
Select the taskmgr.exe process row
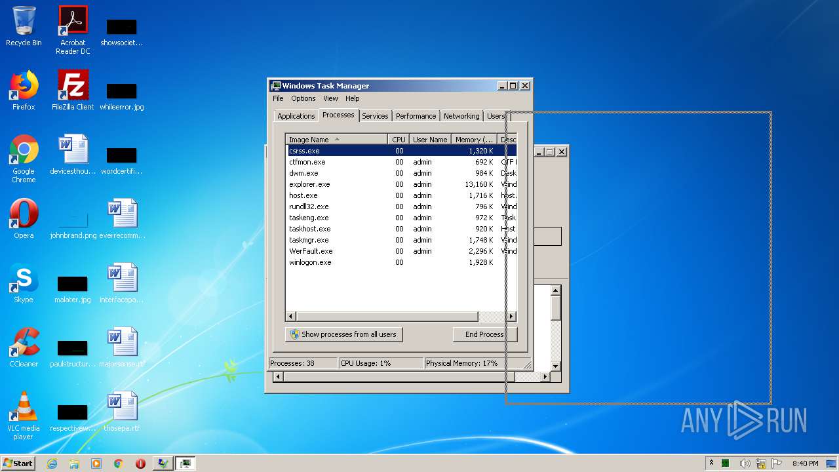pyautogui.click(x=401, y=240)
